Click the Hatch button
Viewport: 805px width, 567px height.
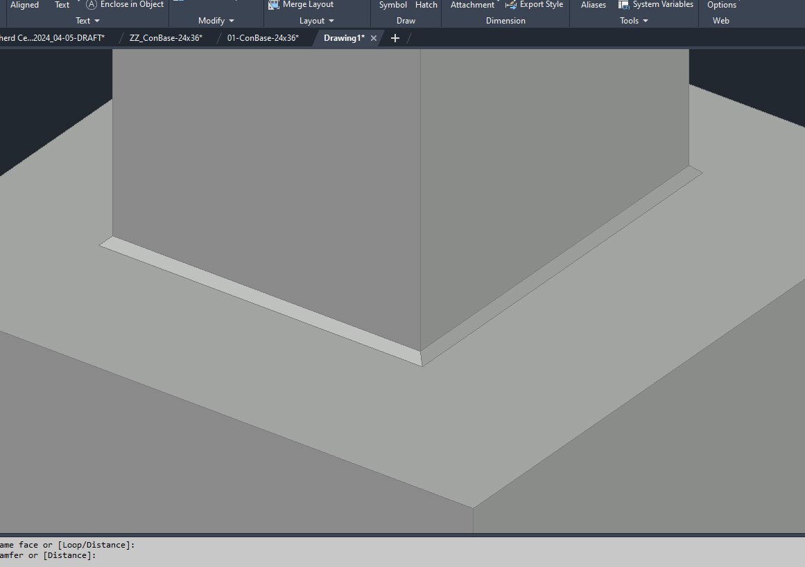pyautogui.click(x=426, y=5)
